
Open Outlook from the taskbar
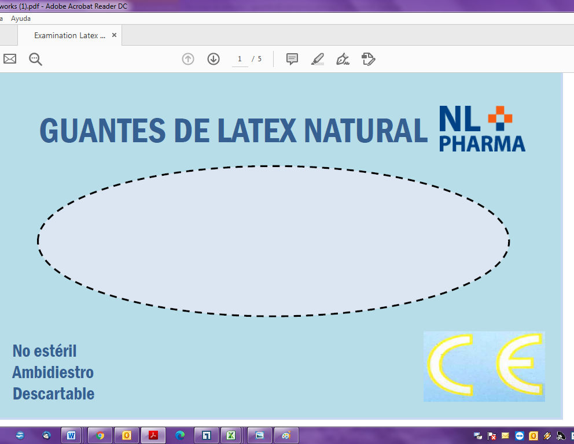coord(127,435)
